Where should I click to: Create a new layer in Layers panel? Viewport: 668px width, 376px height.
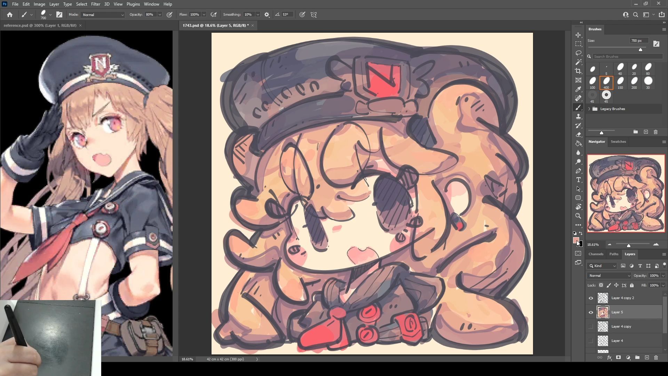point(647,358)
